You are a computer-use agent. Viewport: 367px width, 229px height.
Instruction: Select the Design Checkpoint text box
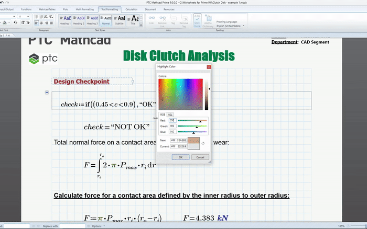click(x=92, y=82)
